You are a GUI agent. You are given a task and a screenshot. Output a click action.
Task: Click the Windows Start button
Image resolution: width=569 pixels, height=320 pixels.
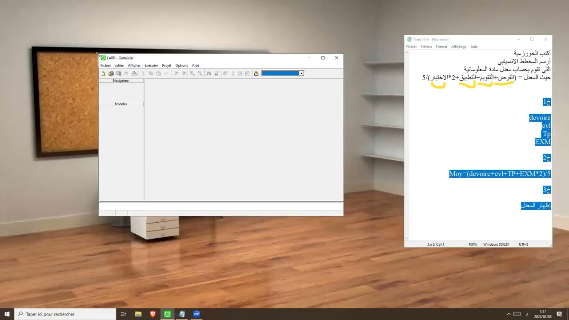[x=7, y=314]
